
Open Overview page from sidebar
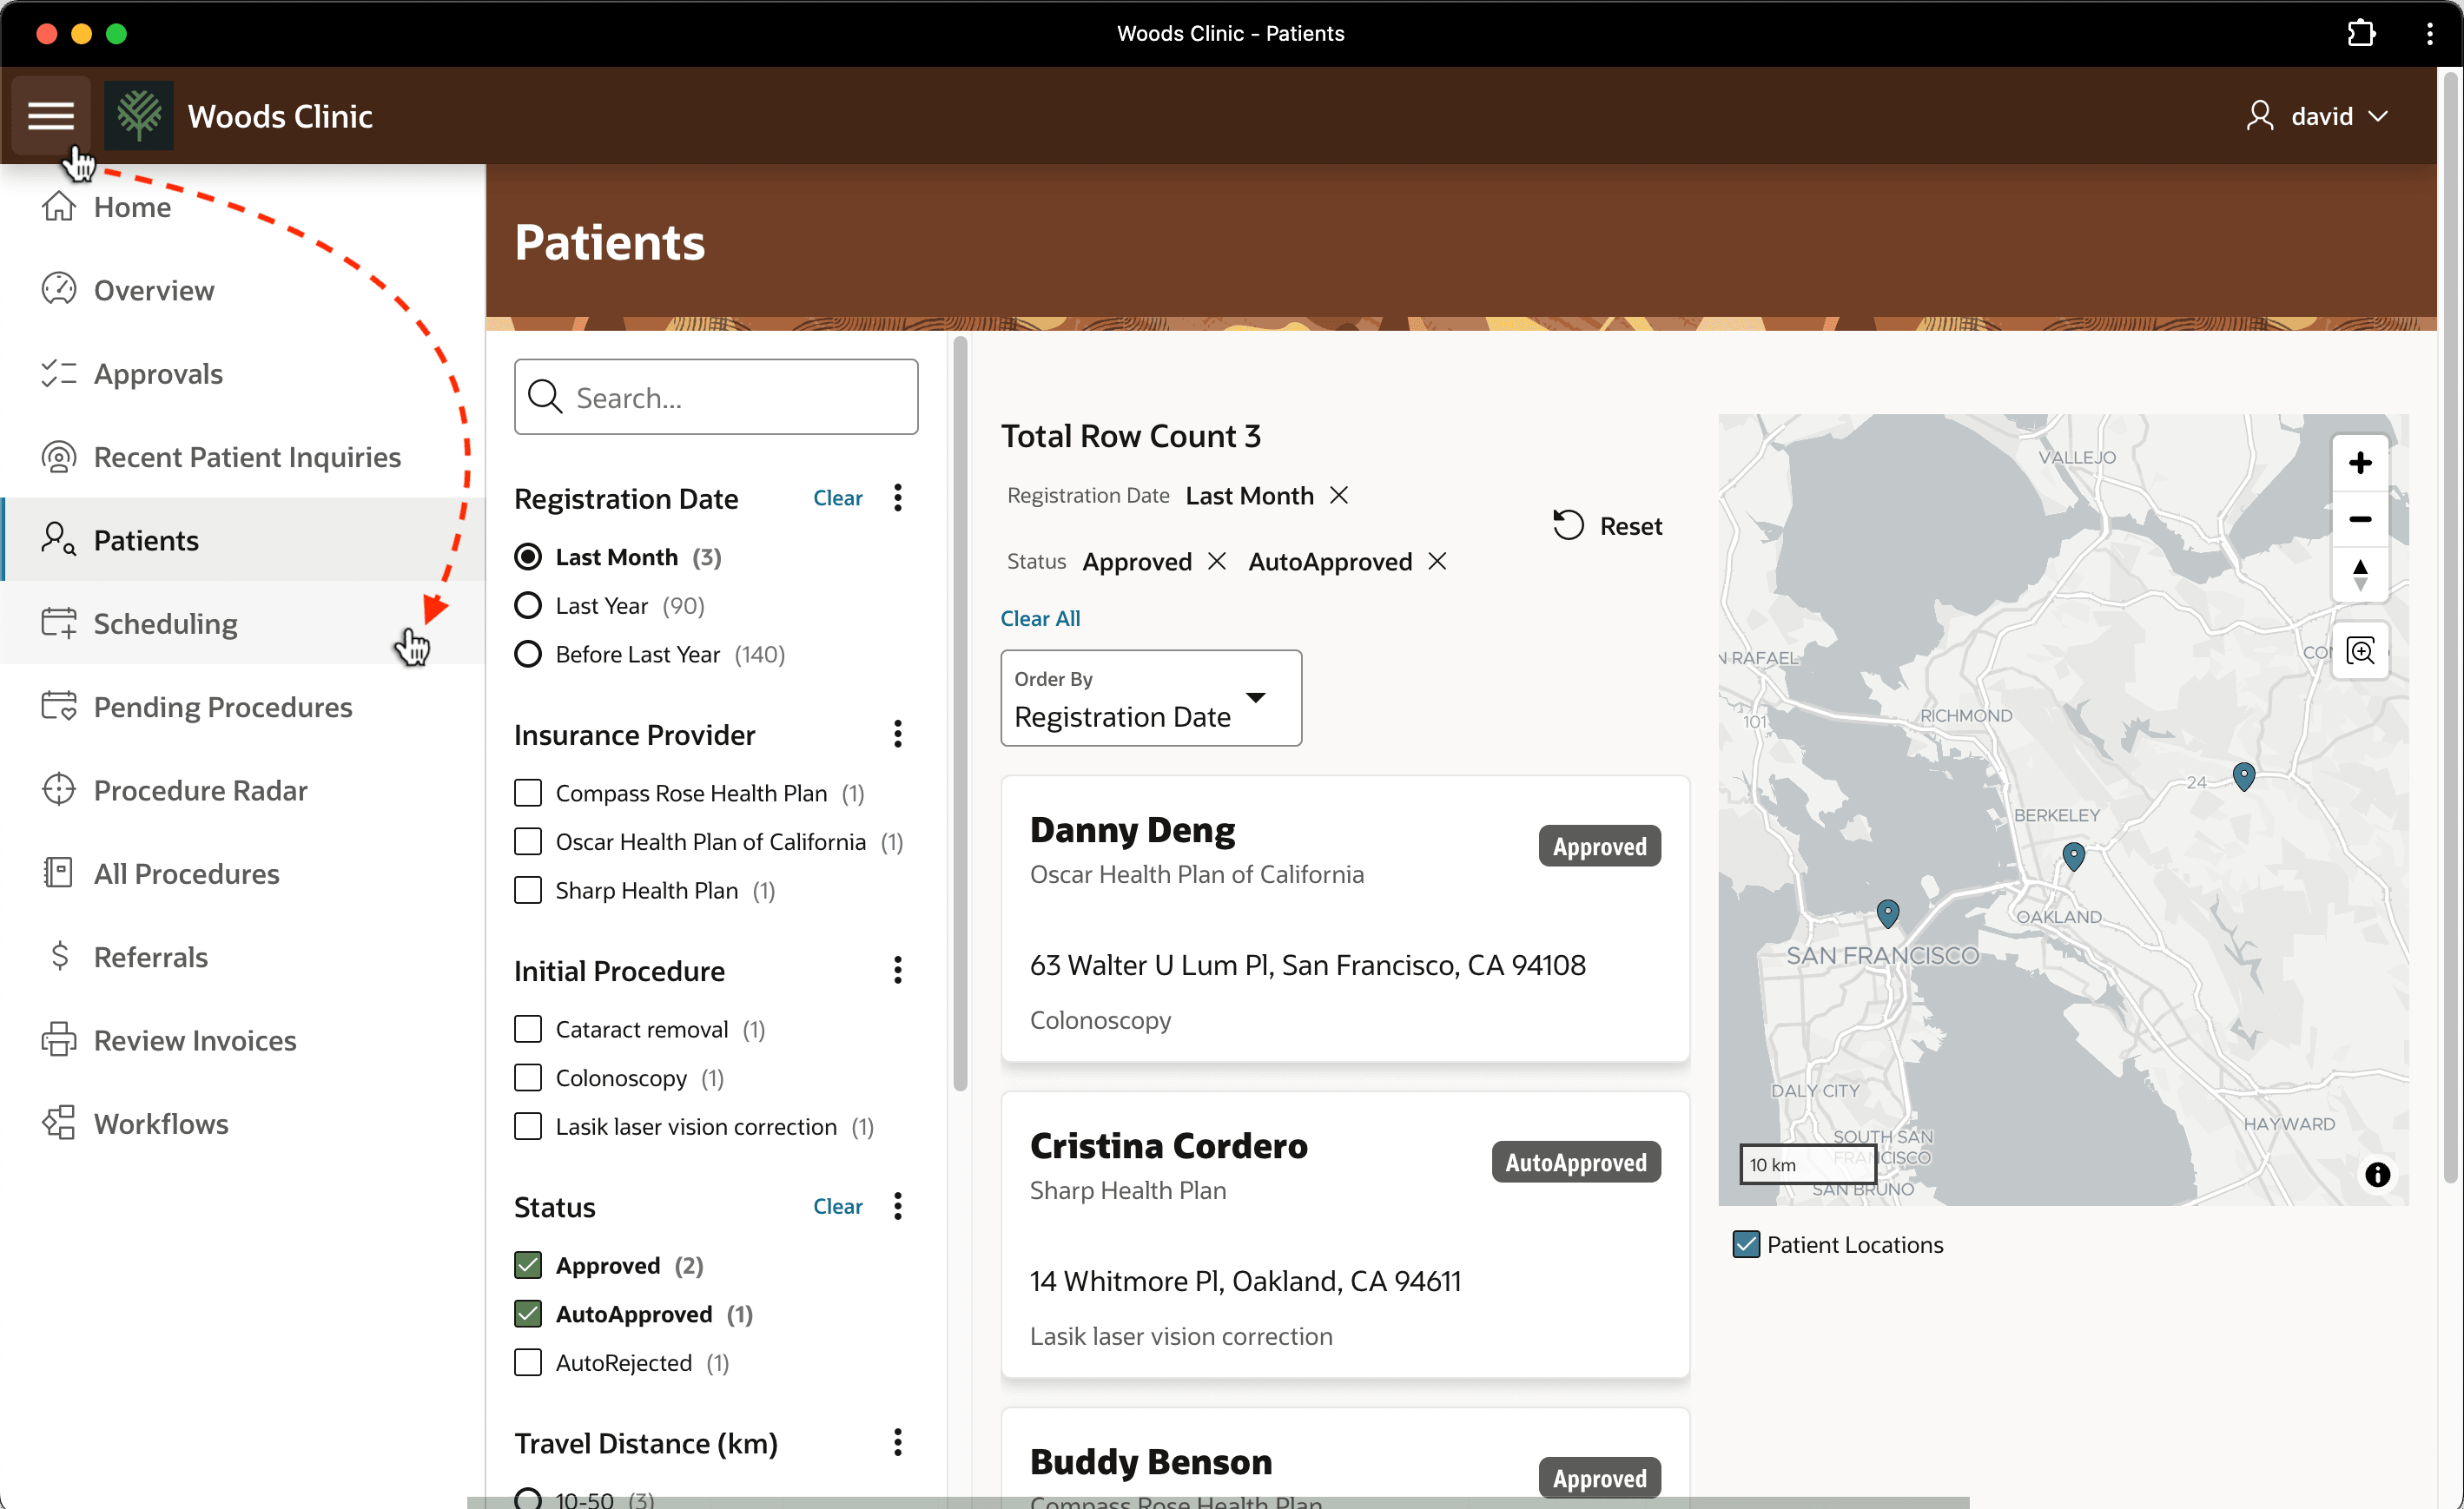(242, 290)
